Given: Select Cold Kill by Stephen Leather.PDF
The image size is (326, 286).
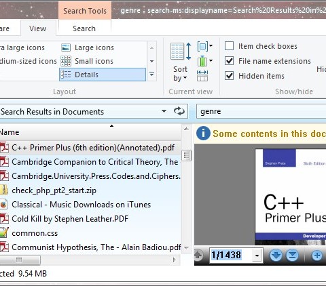Looking at the screenshot, I should [90, 219].
